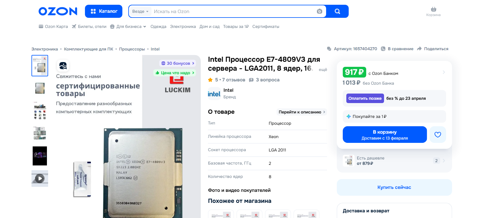Expand the Цена что надо badge

(x=175, y=73)
